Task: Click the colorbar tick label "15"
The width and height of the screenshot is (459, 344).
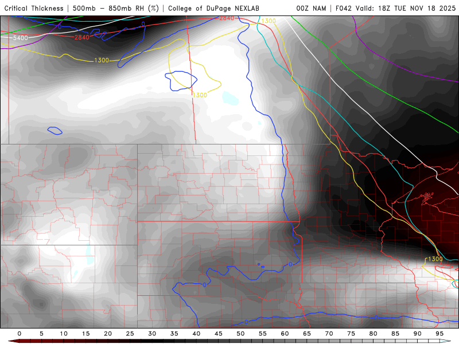Action: 85,334
